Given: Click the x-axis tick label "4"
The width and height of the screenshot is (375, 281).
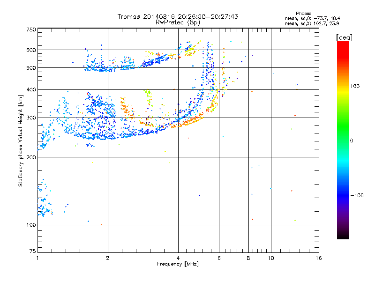Looking at the screenshot, I should 178,258.
